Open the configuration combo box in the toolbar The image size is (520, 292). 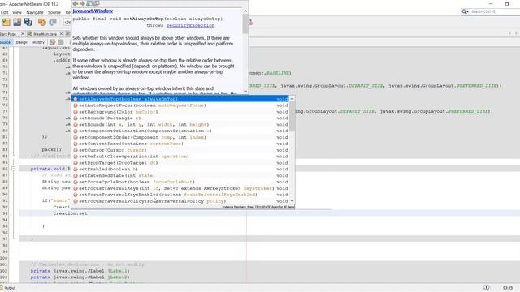pyautogui.click(x=67, y=22)
